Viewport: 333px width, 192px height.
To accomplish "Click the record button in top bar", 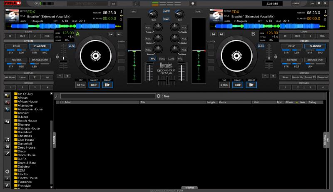I will point(193,3).
